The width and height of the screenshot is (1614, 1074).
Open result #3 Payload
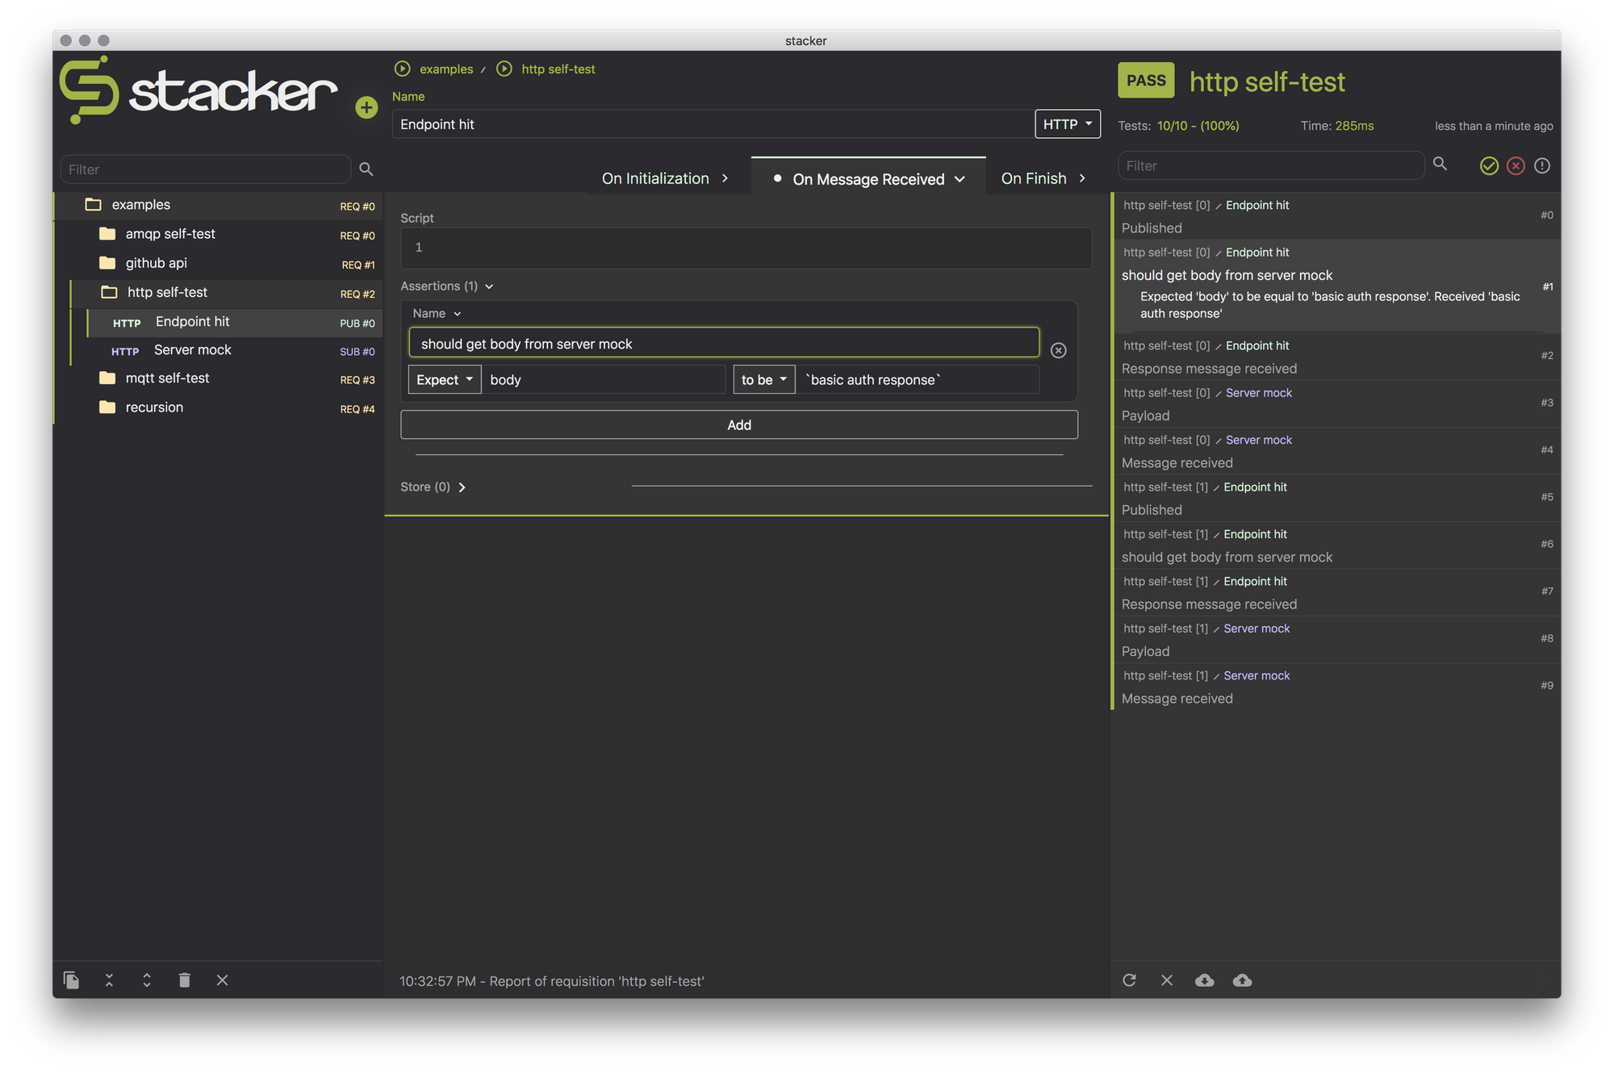pyautogui.click(x=1336, y=403)
